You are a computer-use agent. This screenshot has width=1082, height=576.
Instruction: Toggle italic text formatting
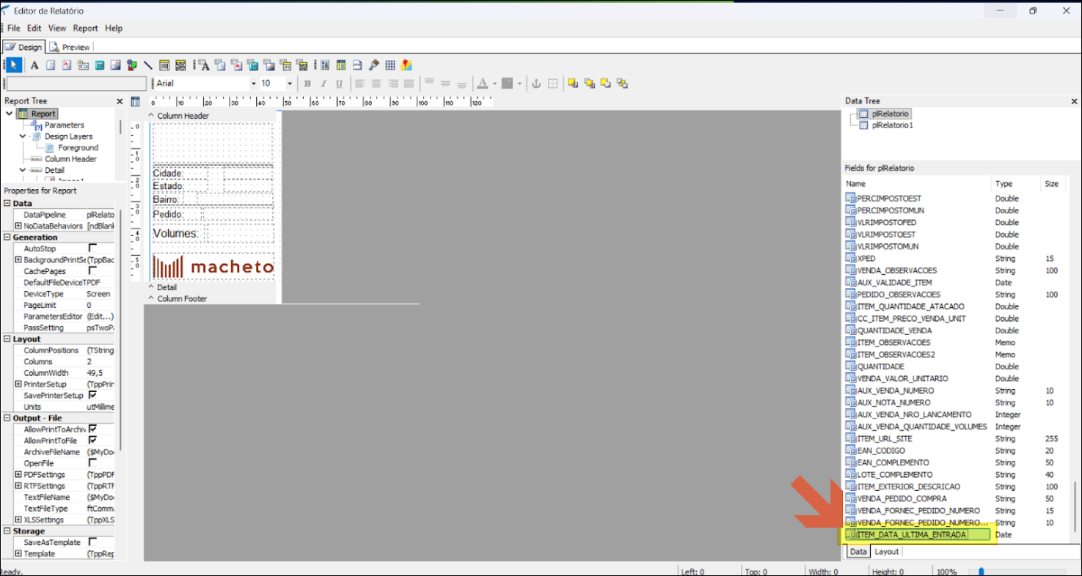coord(323,84)
